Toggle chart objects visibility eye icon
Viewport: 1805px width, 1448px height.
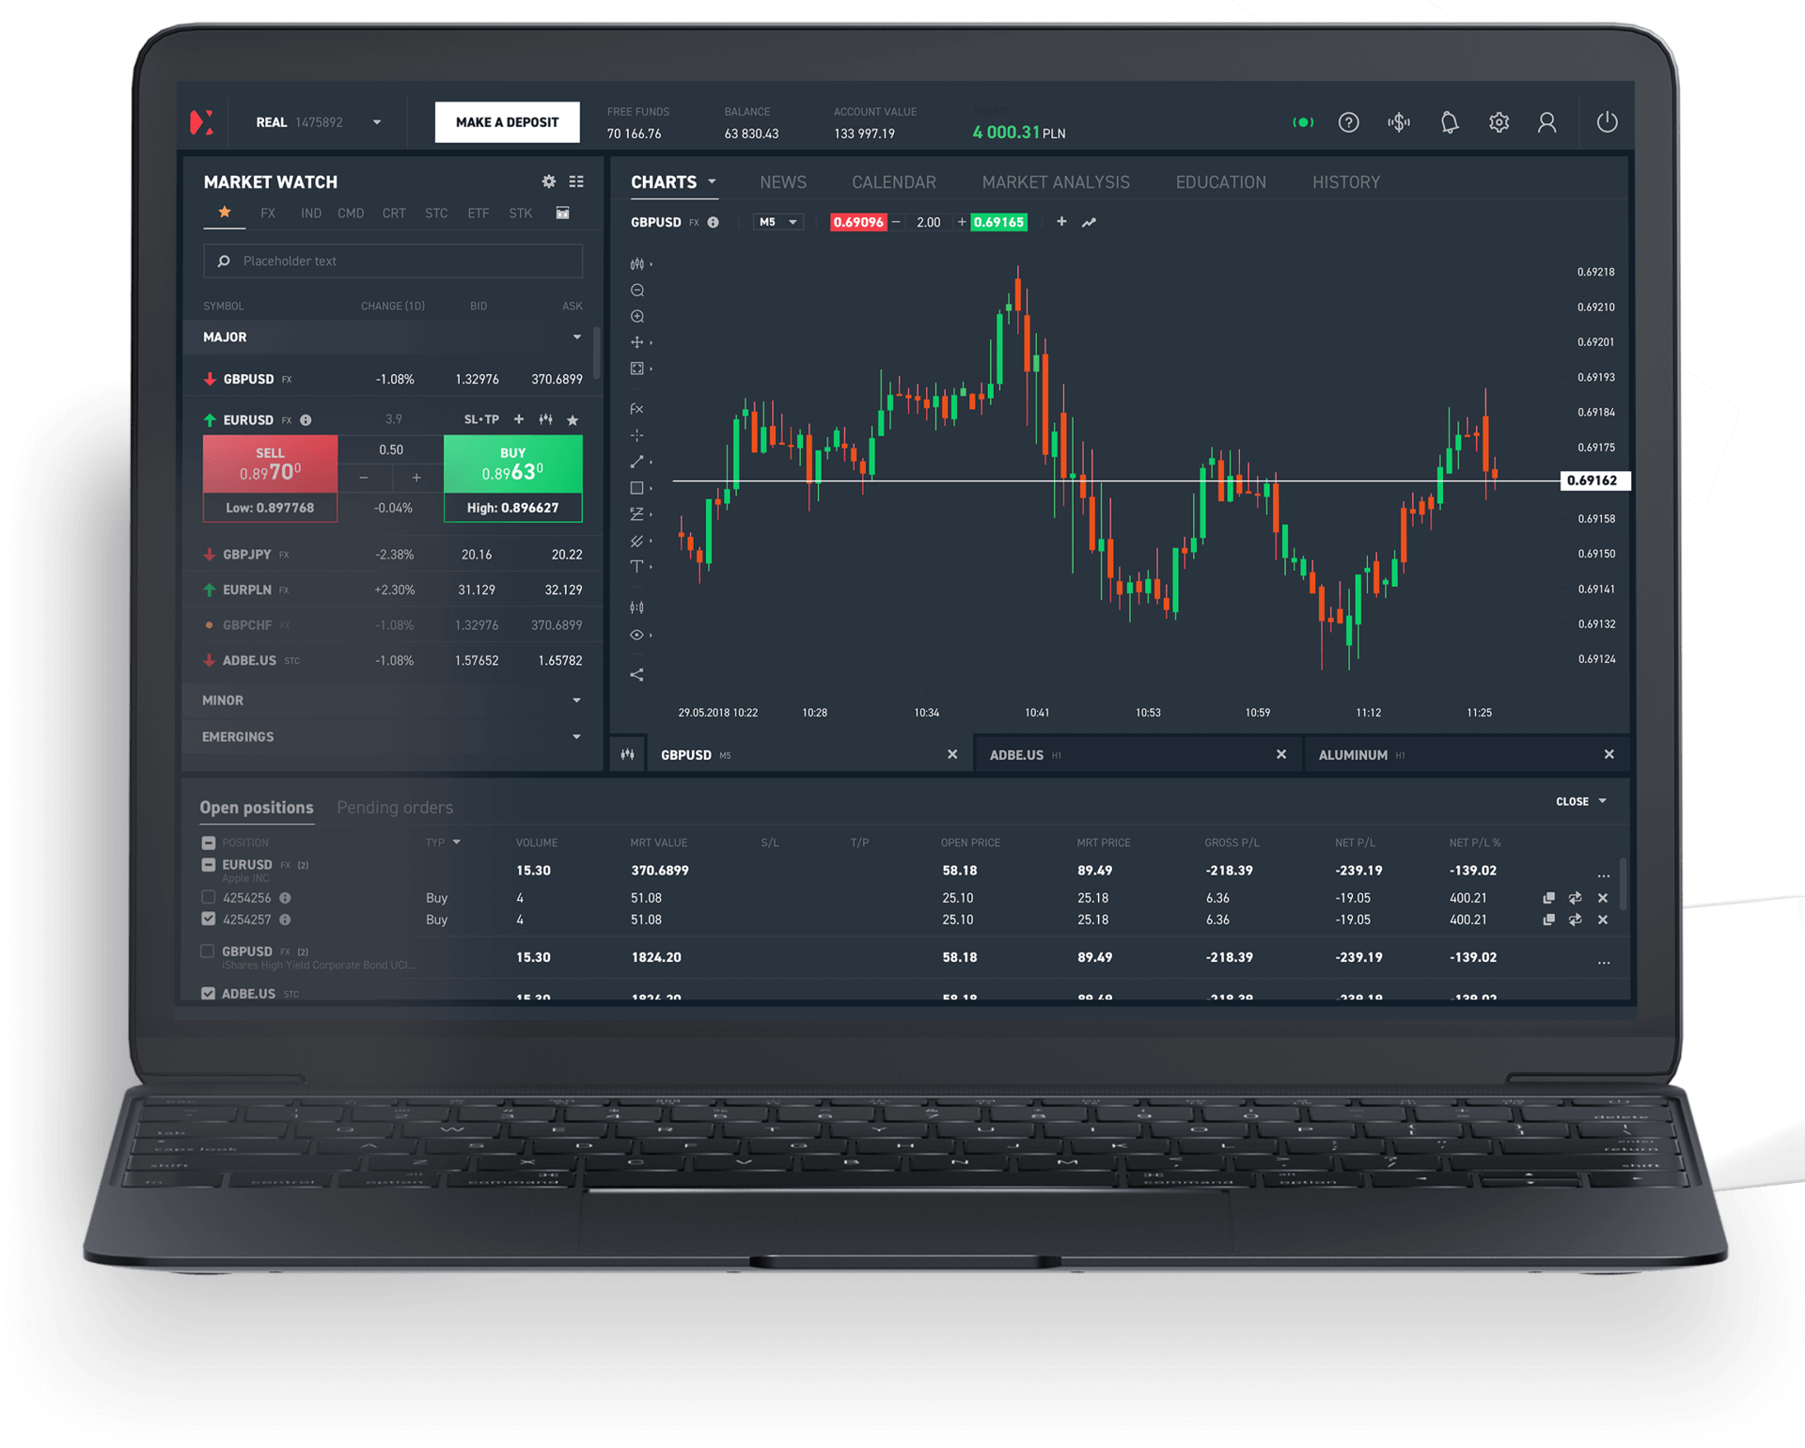click(637, 635)
